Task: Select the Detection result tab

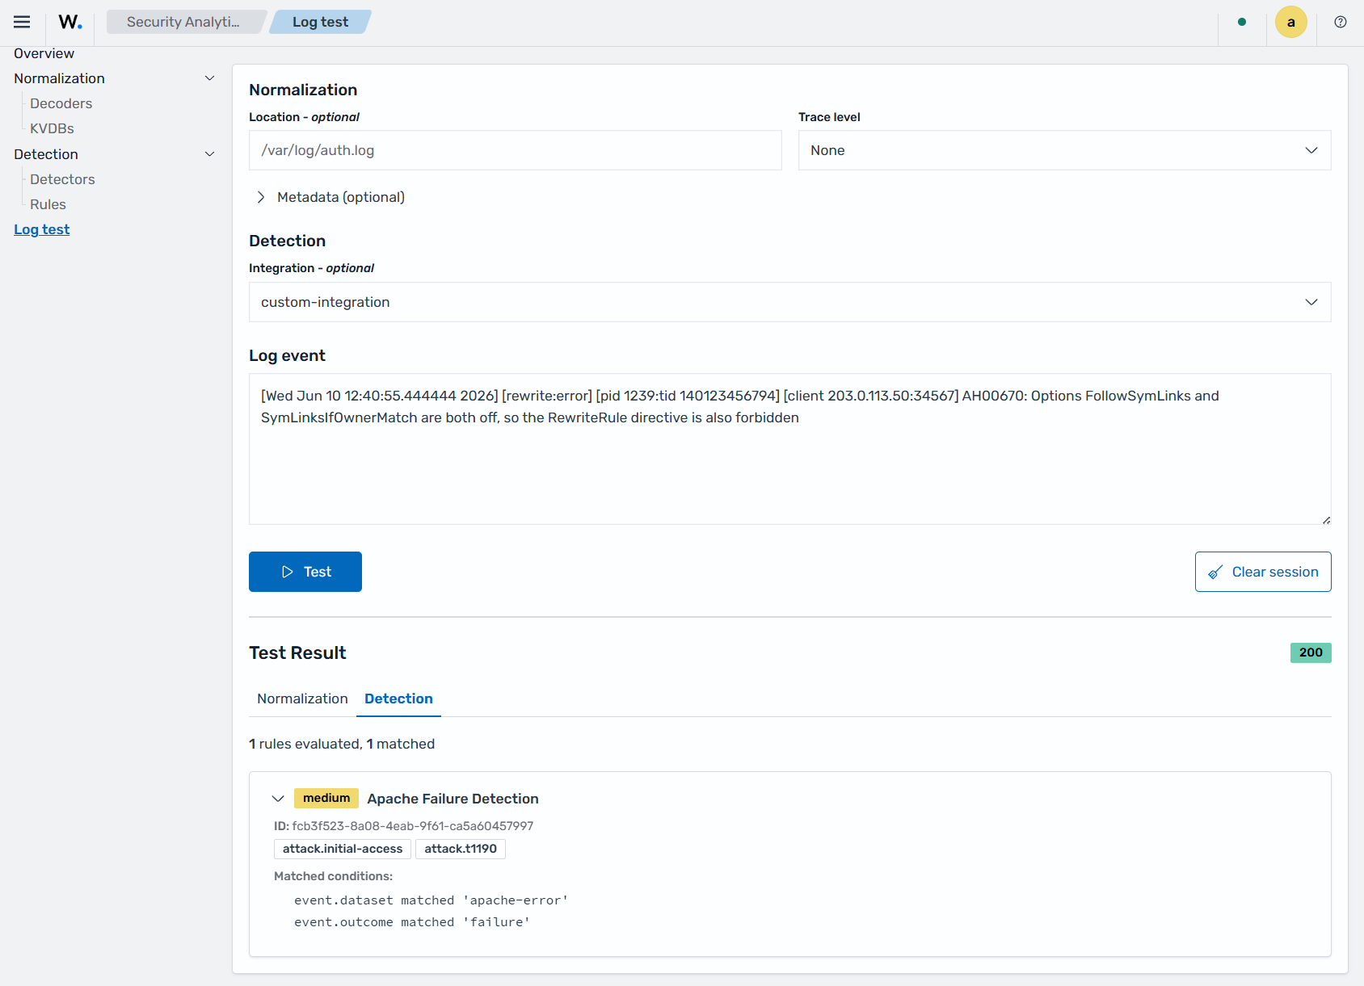Action: (398, 699)
